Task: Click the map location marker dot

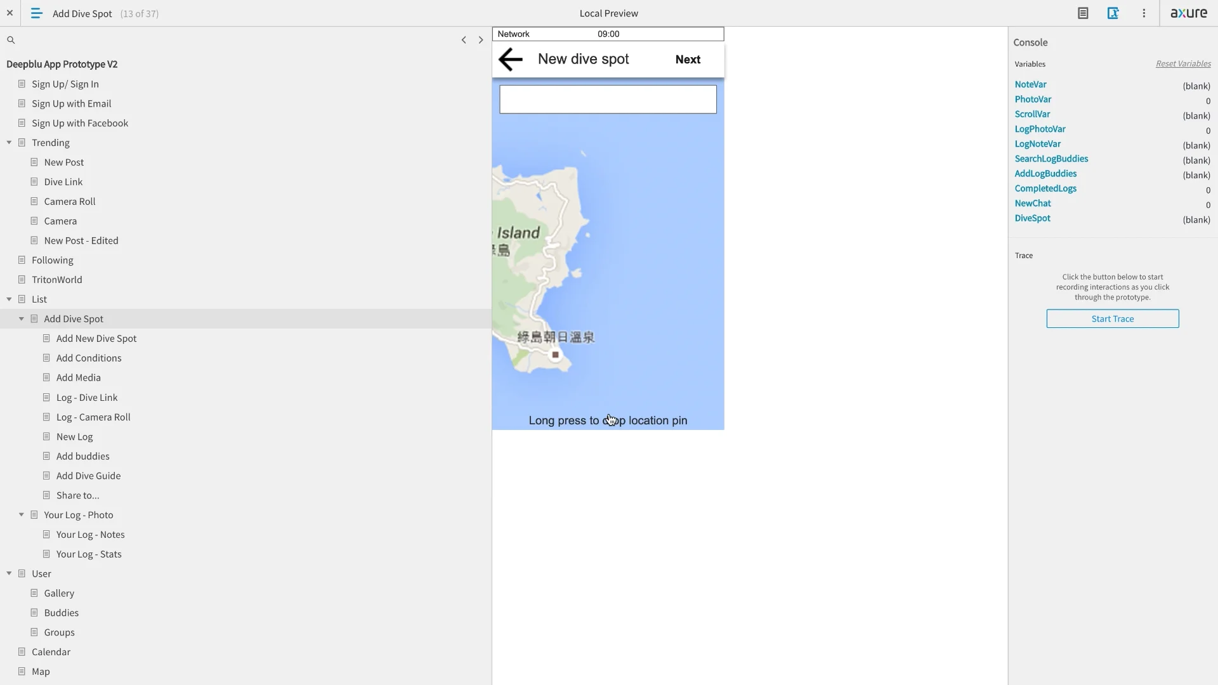Action: (555, 355)
